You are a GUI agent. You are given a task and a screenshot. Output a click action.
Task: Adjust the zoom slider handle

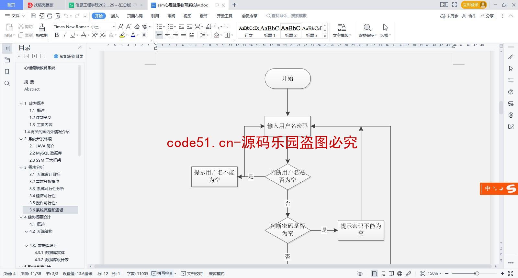tap(477, 273)
